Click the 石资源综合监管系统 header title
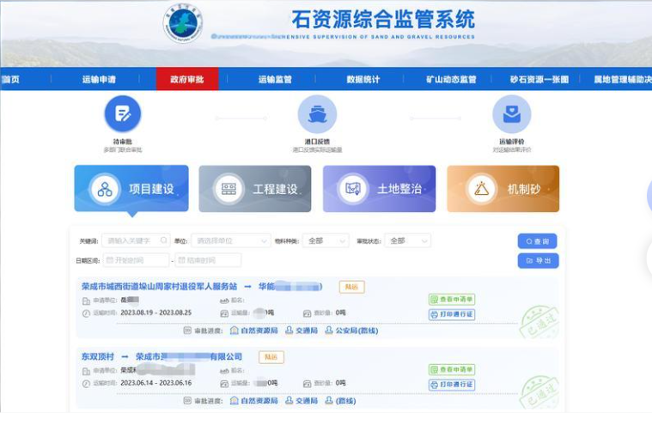 (383, 19)
